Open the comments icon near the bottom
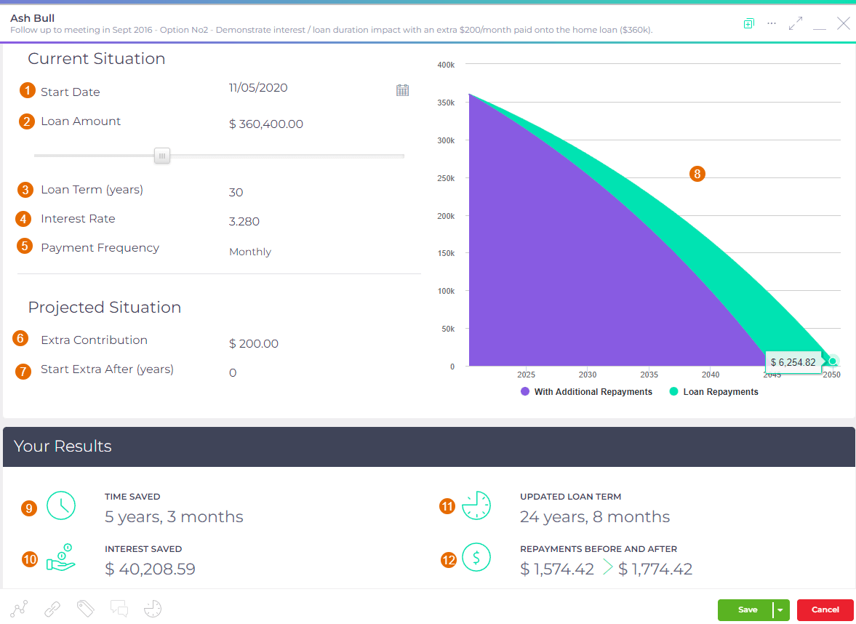The width and height of the screenshot is (856, 624). tap(119, 609)
